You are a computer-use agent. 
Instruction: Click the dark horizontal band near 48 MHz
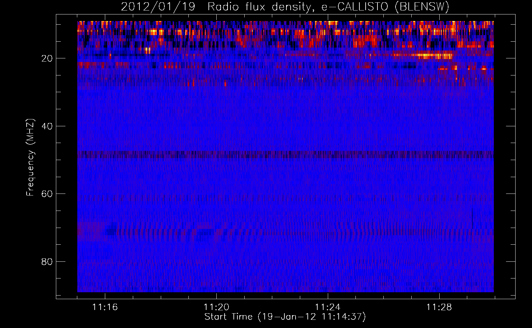coord(285,154)
